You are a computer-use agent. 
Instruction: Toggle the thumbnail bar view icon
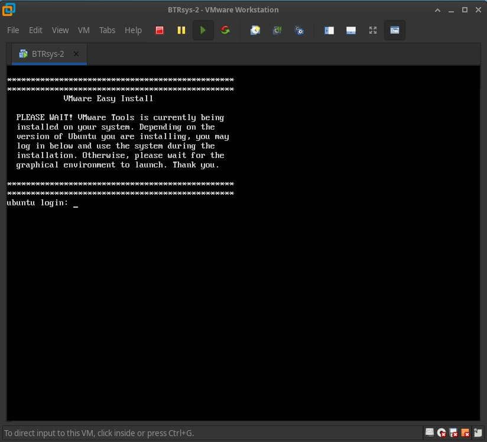point(351,30)
